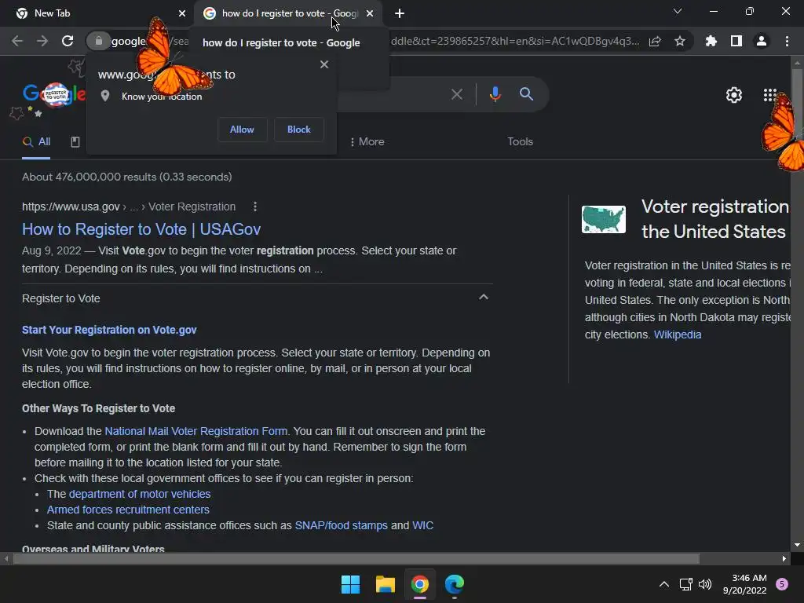
Task: Open new tab with plus button
Action: pyautogui.click(x=400, y=13)
